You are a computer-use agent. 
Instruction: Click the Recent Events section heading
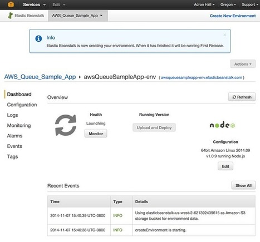(x=63, y=186)
